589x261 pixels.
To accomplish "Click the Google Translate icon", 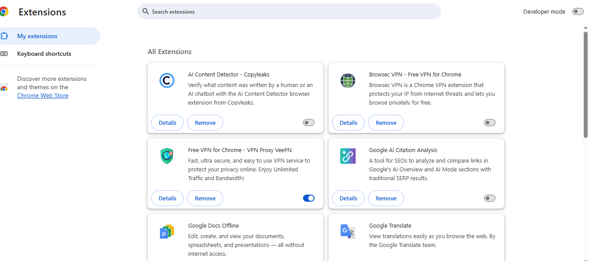I will [348, 232].
